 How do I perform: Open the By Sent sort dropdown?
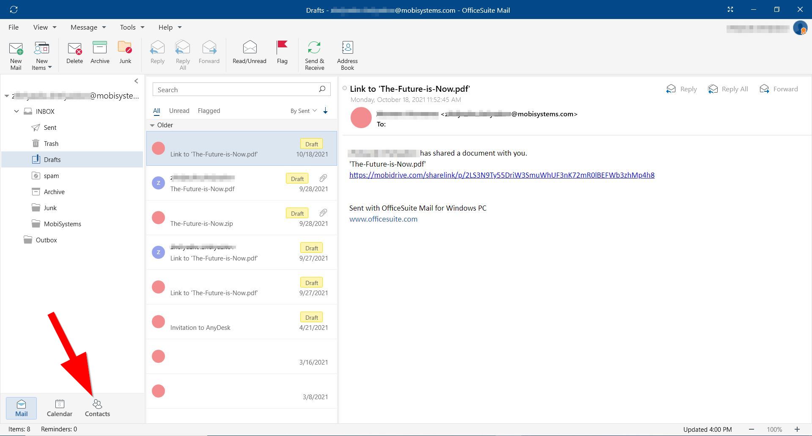pyautogui.click(x=303, y=111)
